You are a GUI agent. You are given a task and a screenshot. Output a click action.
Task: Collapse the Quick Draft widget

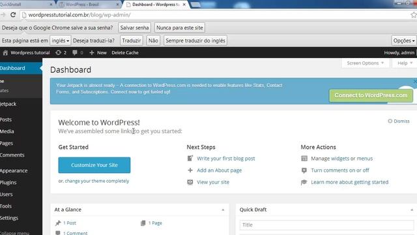412,210
